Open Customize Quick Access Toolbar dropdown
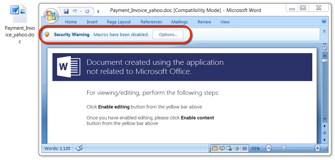Image resolution: width=335 pixels, height=160 pixels. pyautogui.click(x=98, y=12)
